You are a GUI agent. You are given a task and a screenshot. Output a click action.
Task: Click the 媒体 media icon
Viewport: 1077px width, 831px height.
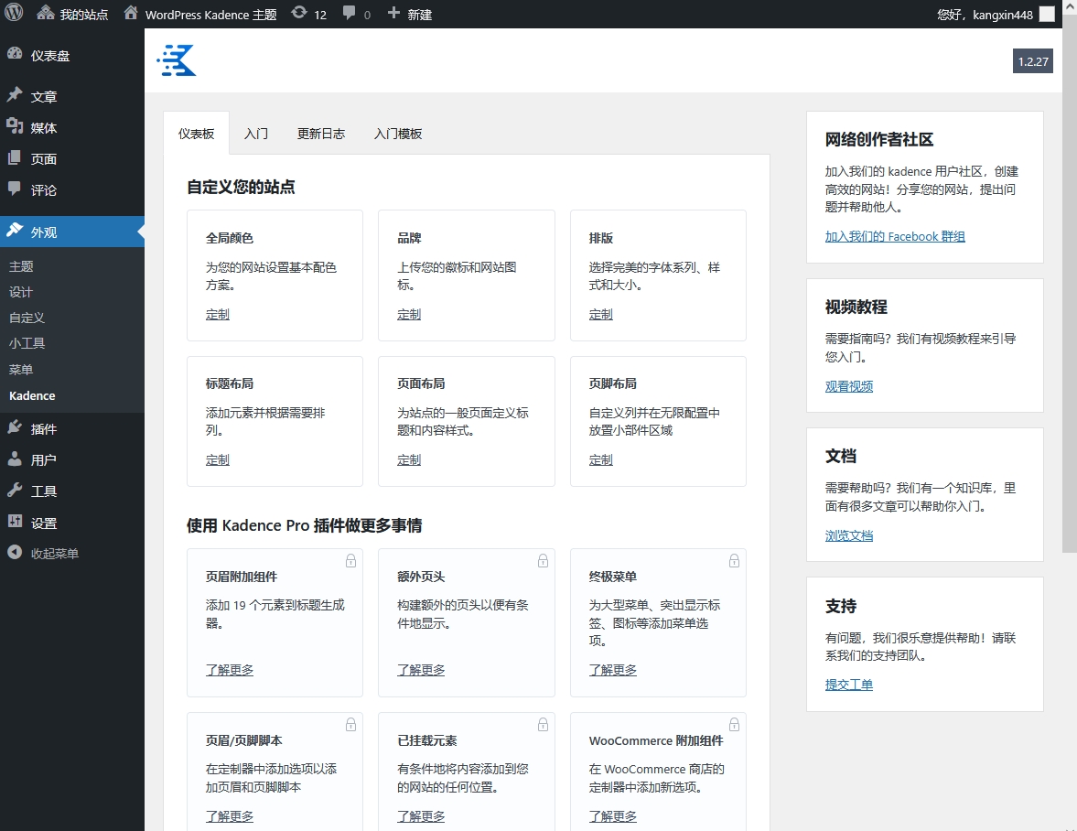(15, 126)
